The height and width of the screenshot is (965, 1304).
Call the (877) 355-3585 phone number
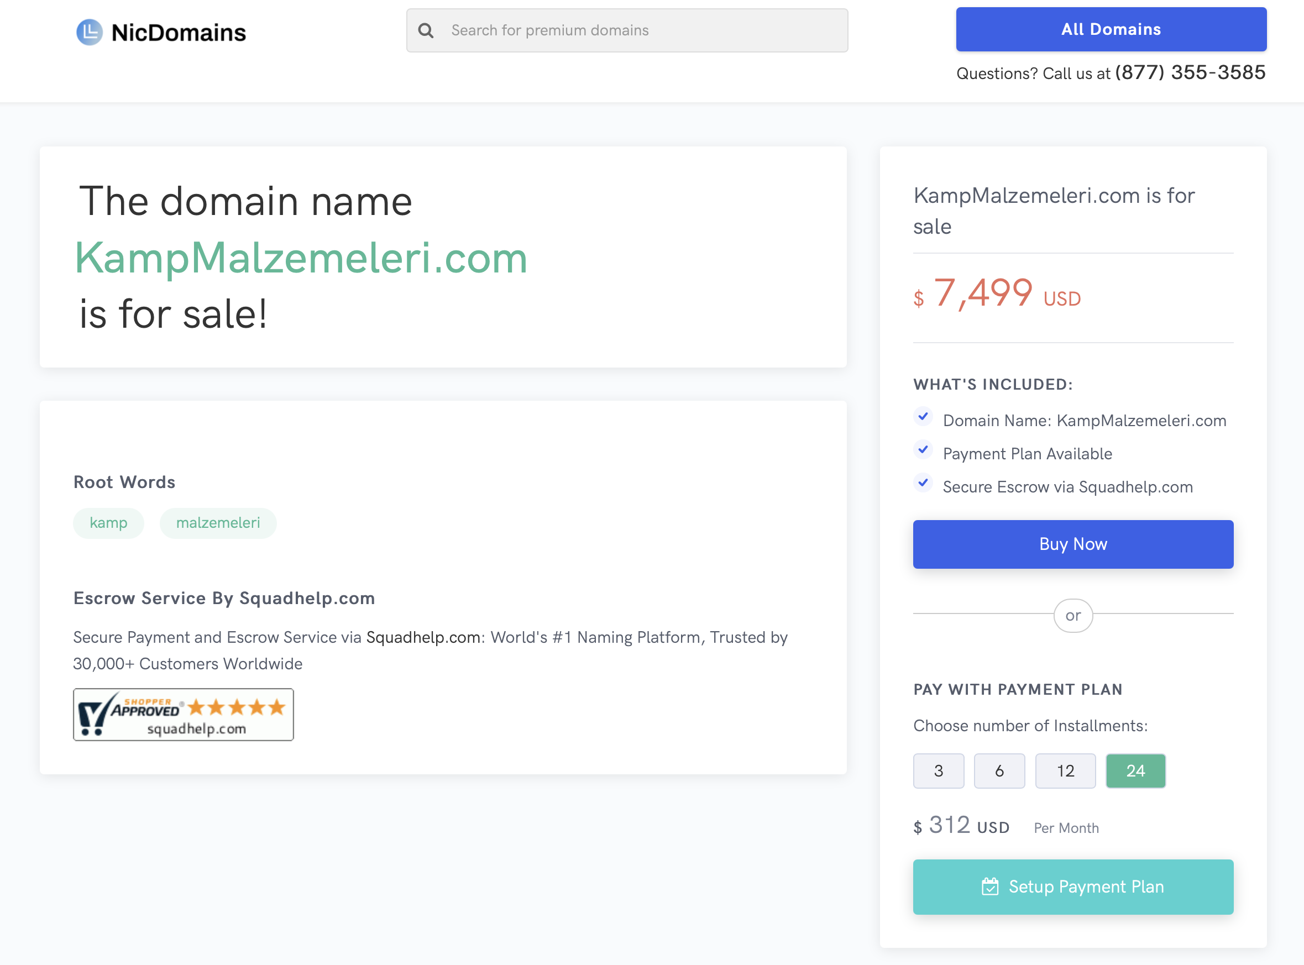click(x=1190, y=72)
